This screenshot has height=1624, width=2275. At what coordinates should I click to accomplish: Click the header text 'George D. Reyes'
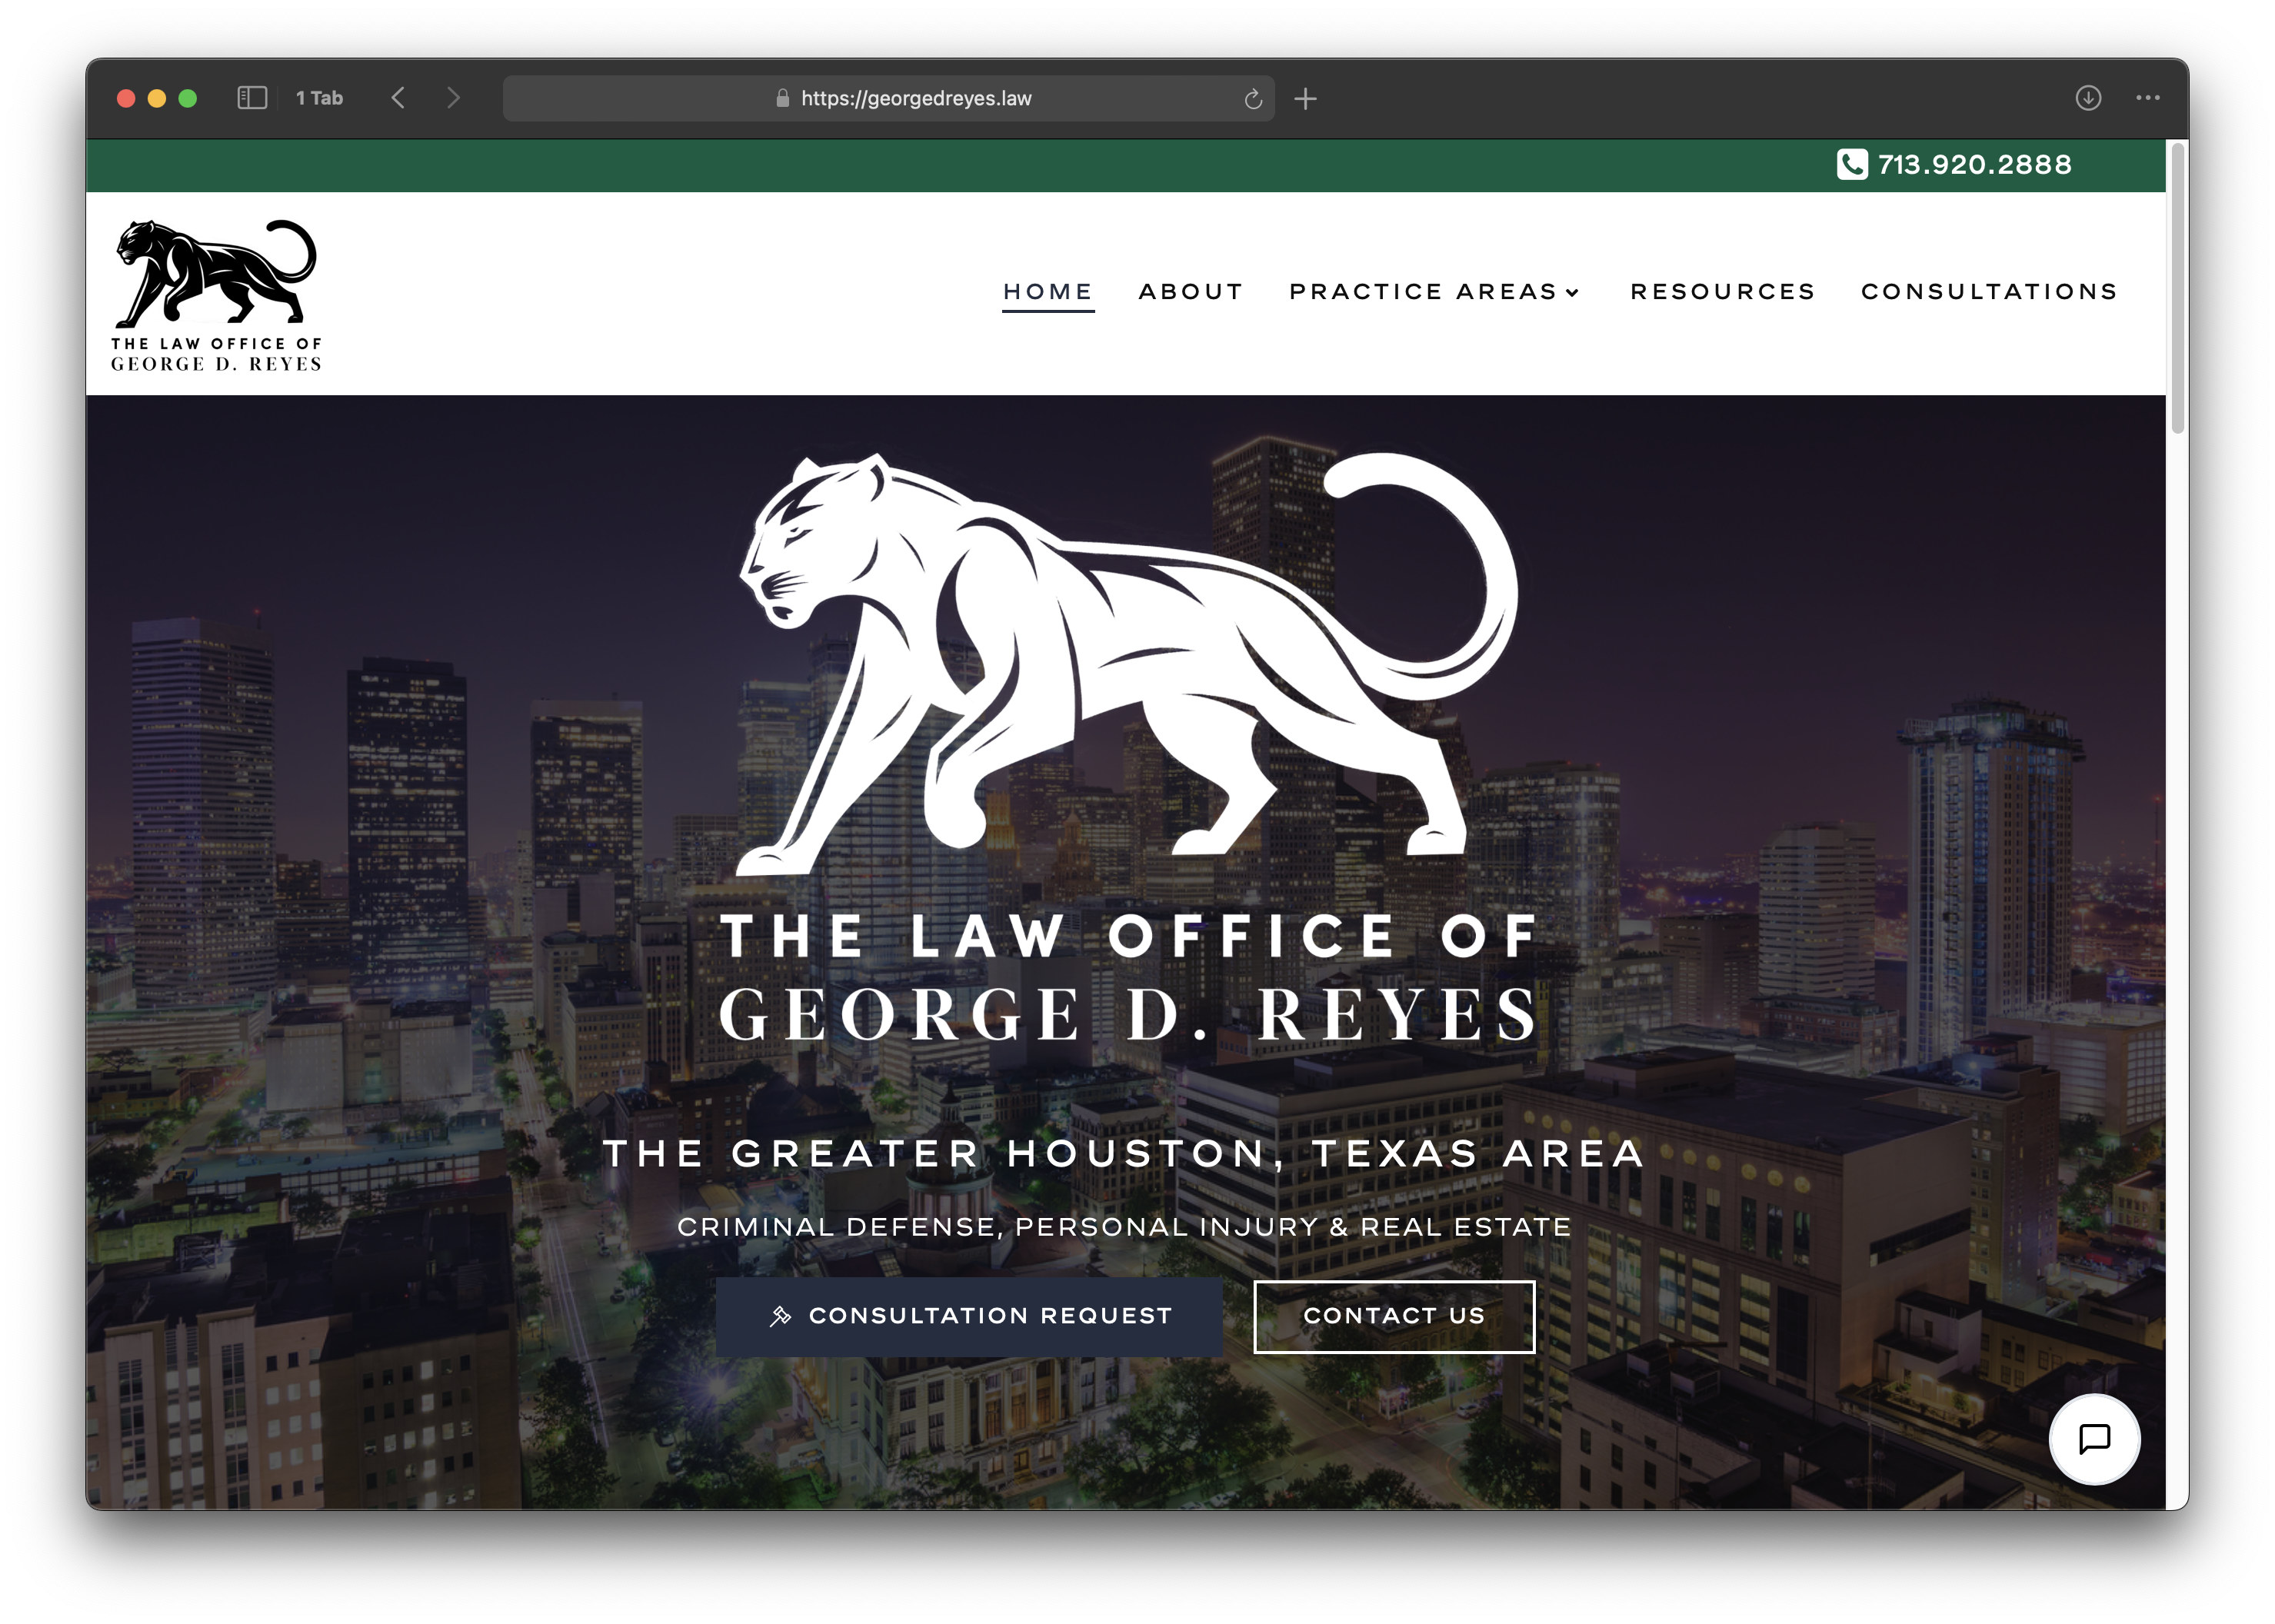pyautogui.click(x=216, y=365)
